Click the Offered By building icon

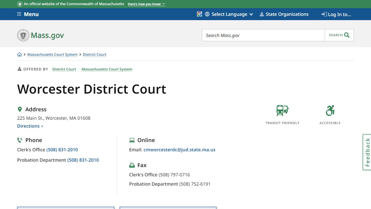tap(19, 69)
